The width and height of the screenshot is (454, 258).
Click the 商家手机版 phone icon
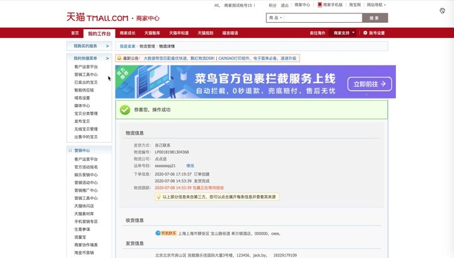(x=320, y=4)
